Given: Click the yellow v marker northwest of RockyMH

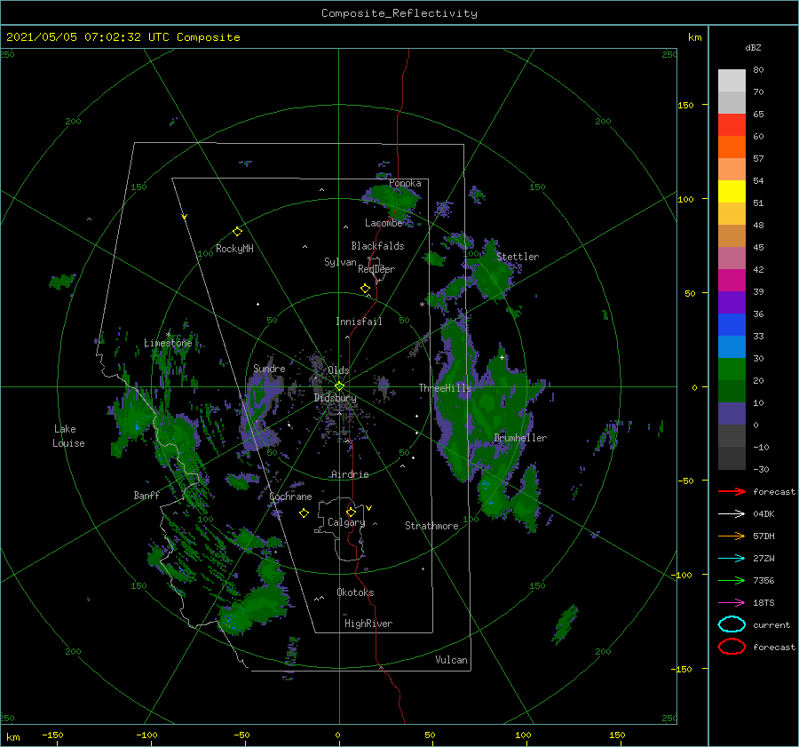Looking at the screenshot, I should tap(184, 217).
